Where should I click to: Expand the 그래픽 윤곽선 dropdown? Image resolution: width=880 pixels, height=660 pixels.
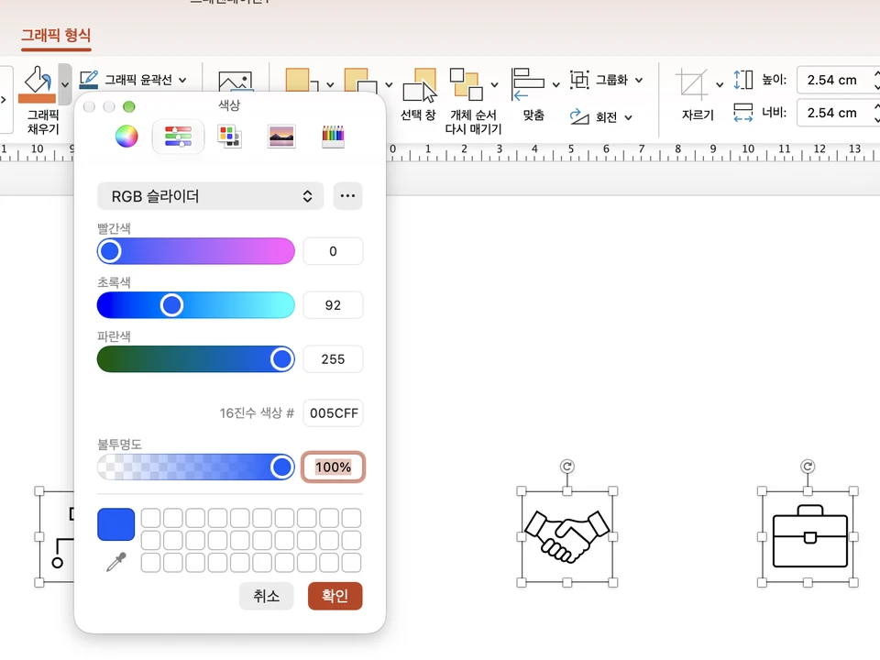[182, 81]
